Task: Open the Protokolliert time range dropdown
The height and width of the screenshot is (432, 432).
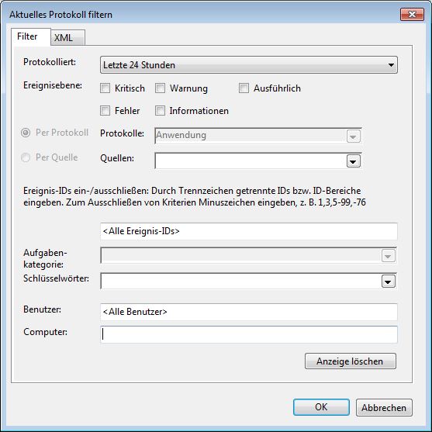Action: 249,65
